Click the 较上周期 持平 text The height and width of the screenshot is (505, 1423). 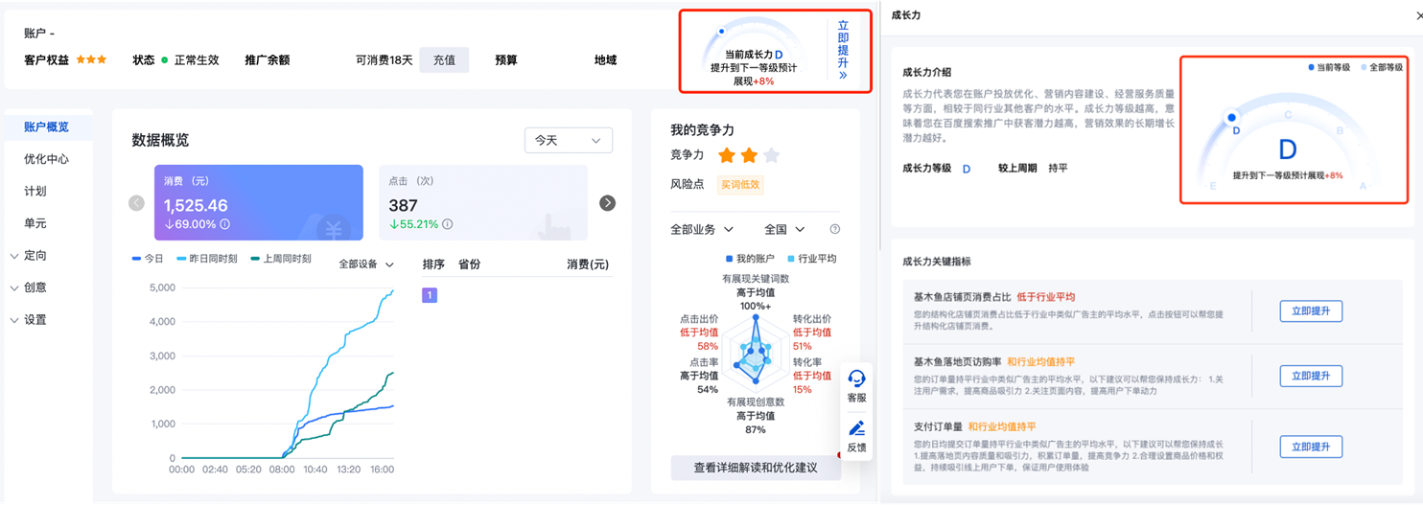click(x=1033, y=168)
